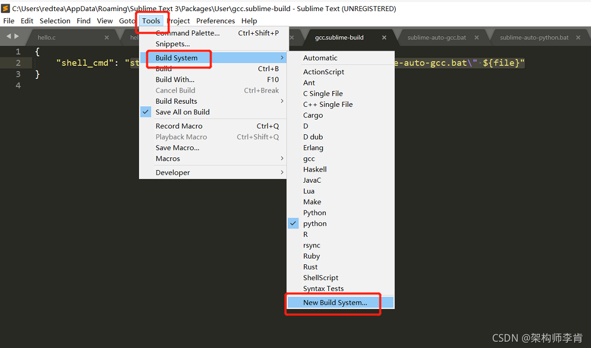Expand the Macros submenu
The image size is (591, 348).
pyautogui.click(x=213, y=158)
